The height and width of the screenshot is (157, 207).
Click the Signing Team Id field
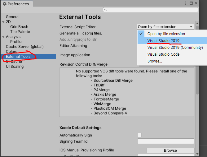coord(166,141)
